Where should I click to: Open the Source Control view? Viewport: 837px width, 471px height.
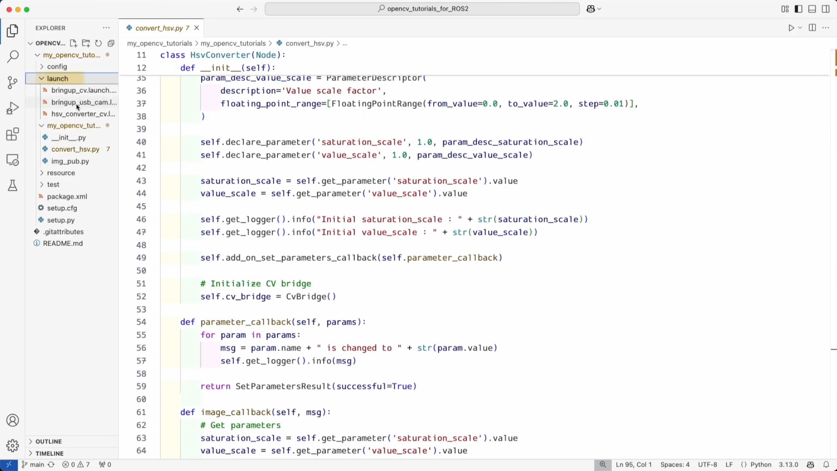pyautogui.click(x=13, y=82)
